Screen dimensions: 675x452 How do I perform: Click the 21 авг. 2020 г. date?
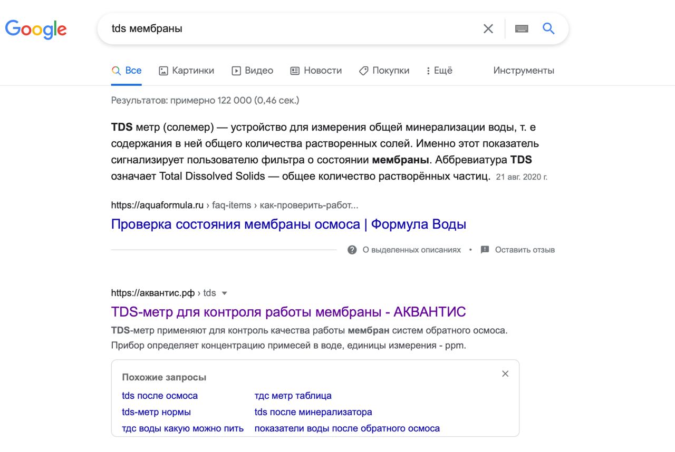click(522, 177)
